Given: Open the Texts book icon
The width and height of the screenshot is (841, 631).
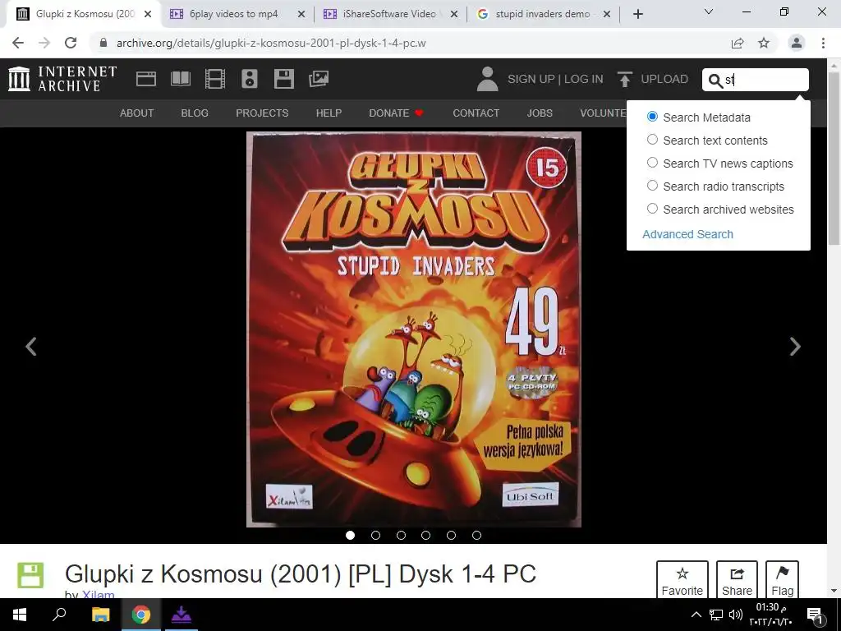Looking at the screenshot, I should coord(180,79).
